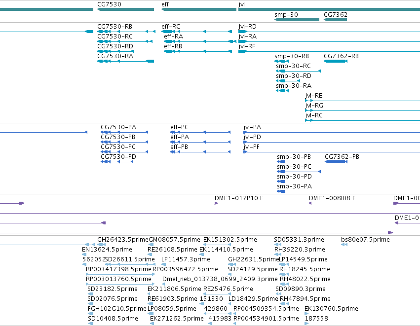The width and height of the screenshot is (420, 326).
Task: Pick the smp-30-RB transcript
Action: 281,61
